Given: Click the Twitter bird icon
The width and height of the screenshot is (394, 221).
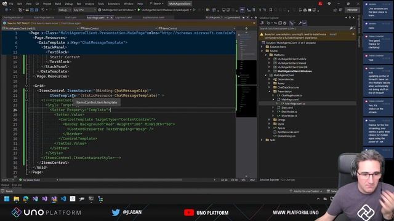Looking at the screenshot, I should pos(116,212).
